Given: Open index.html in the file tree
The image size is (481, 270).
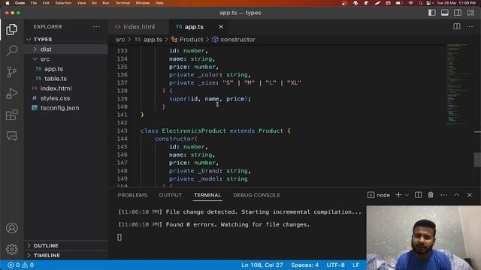Looking at the screenshot, I should coord(66,88).
